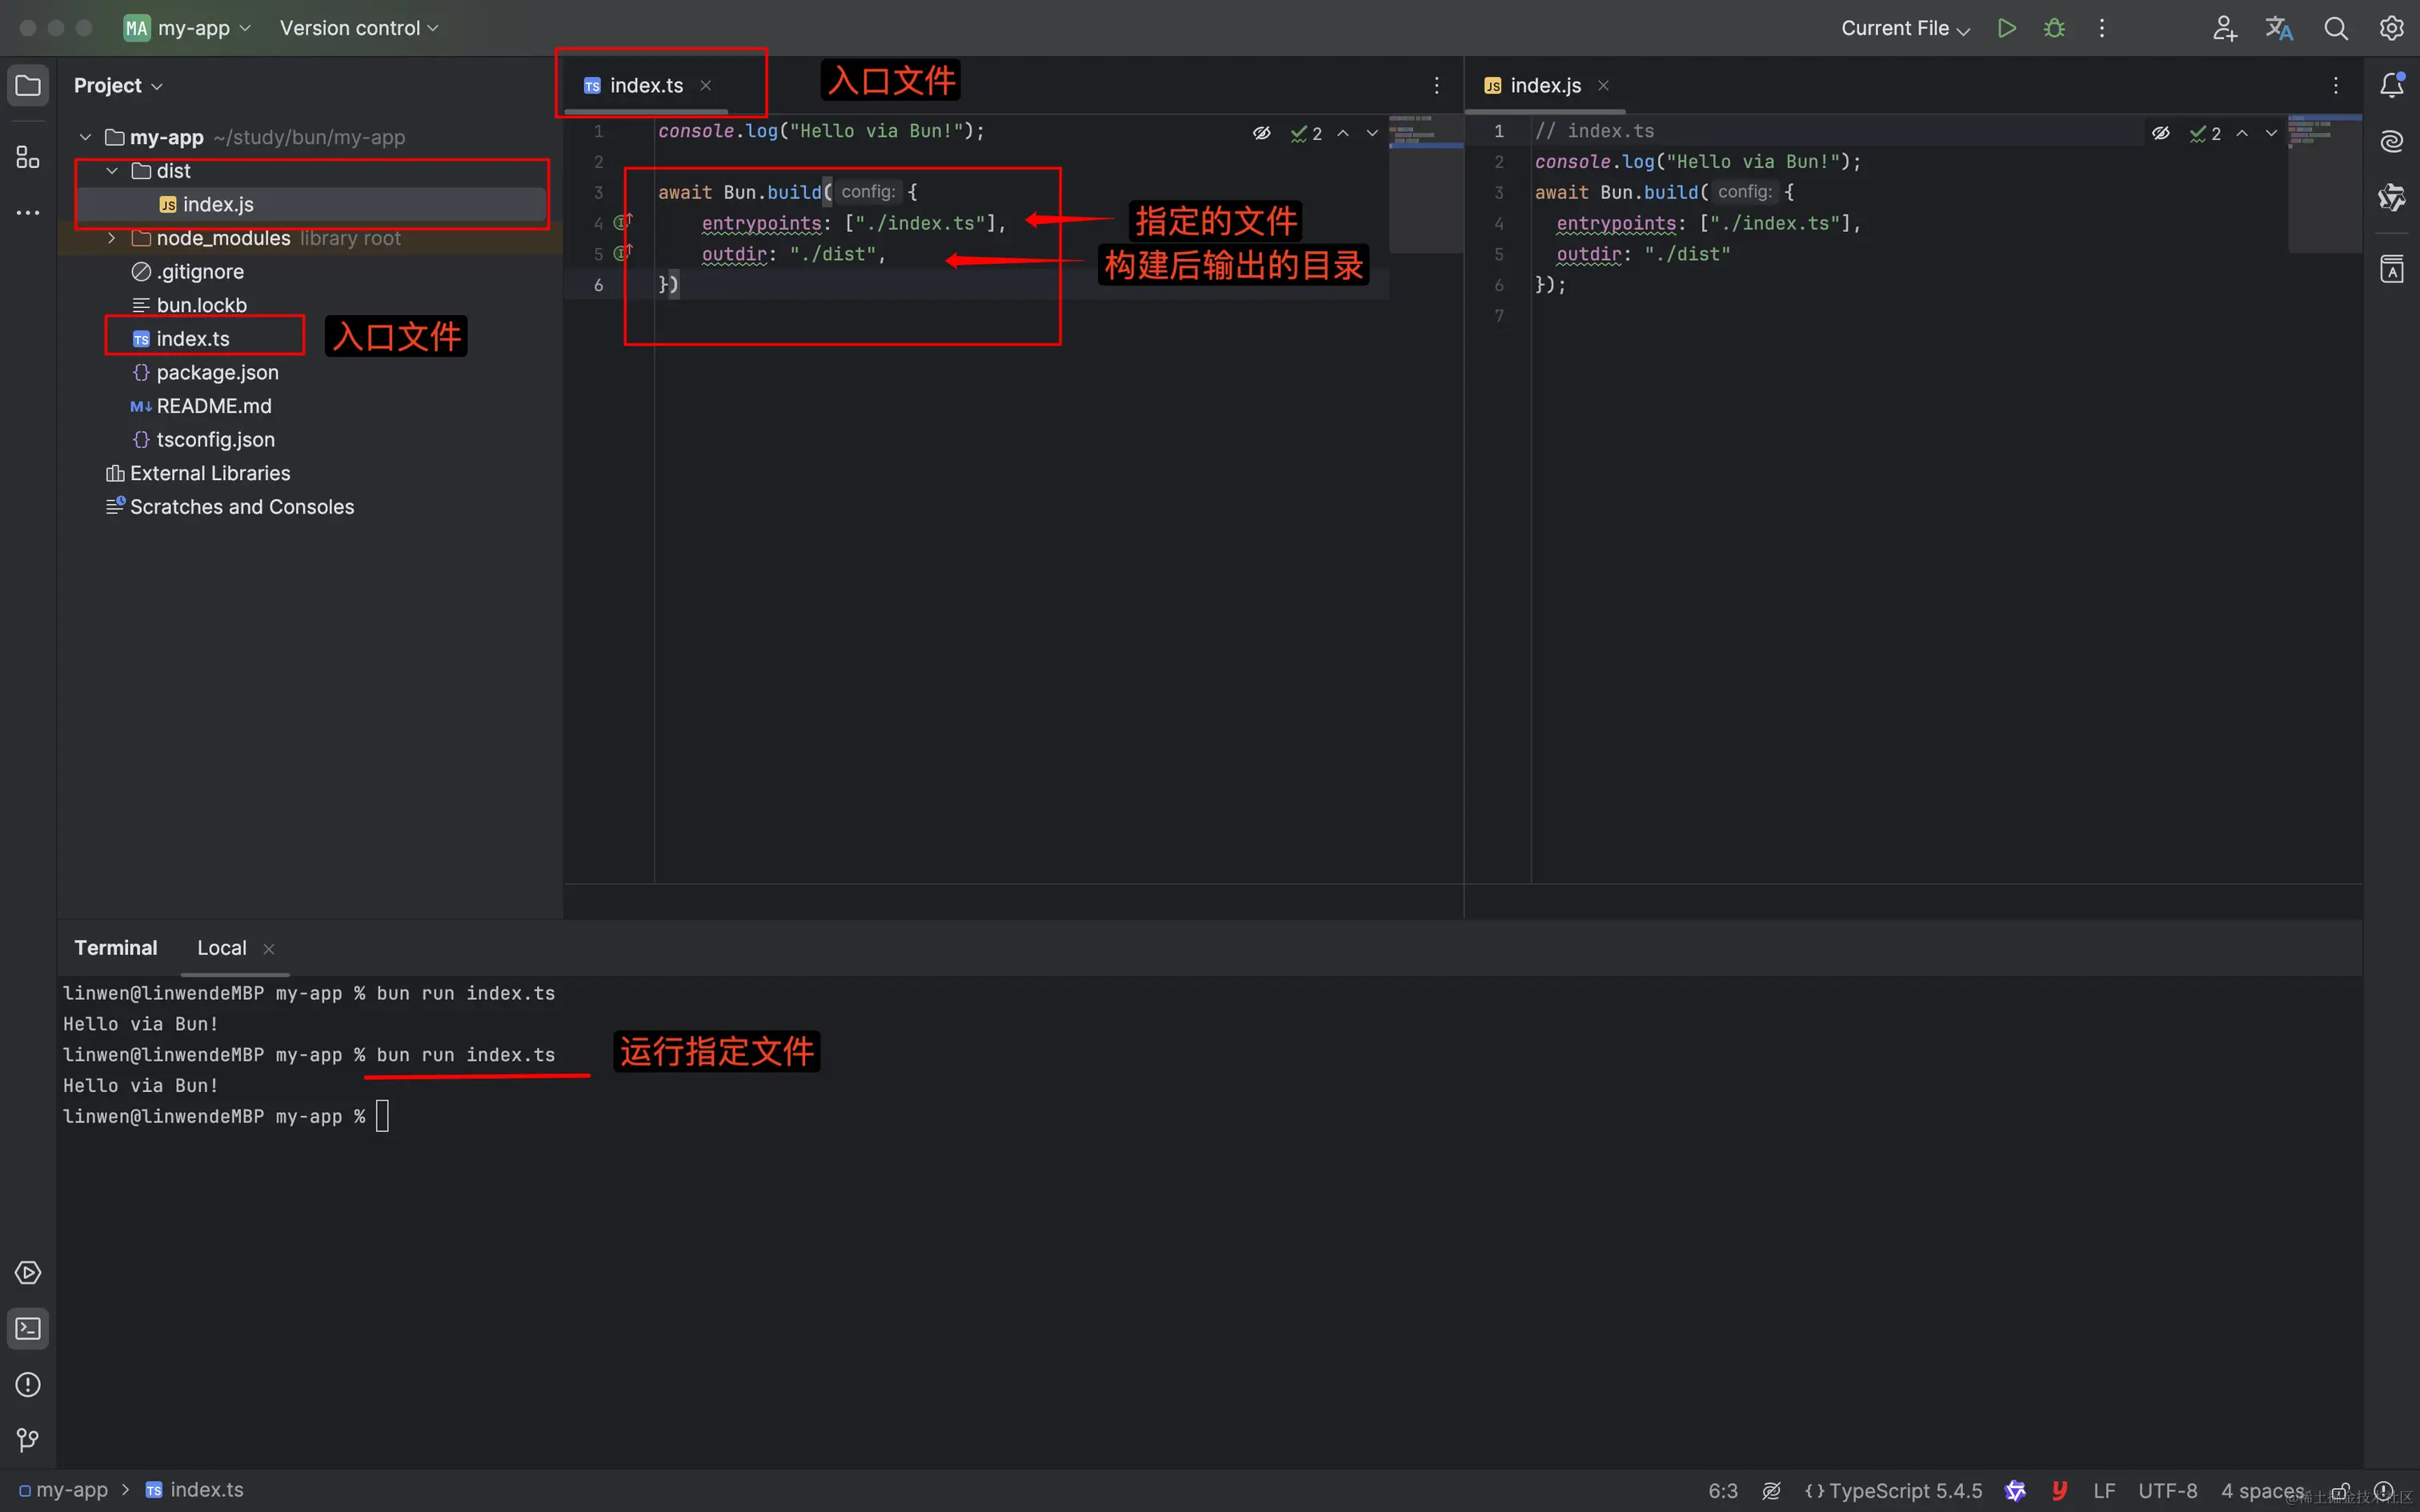Image resolution: width=2420 pixels, height=1512 pixels.
Task: Close the Local terminal session
Action: (269, 949)
